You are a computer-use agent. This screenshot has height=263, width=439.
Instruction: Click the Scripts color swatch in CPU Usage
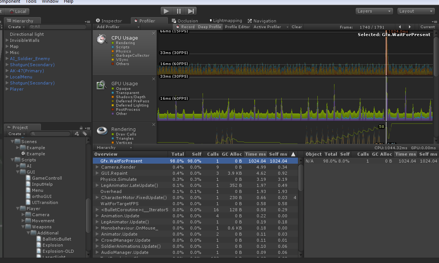click(x=113, y=47)
